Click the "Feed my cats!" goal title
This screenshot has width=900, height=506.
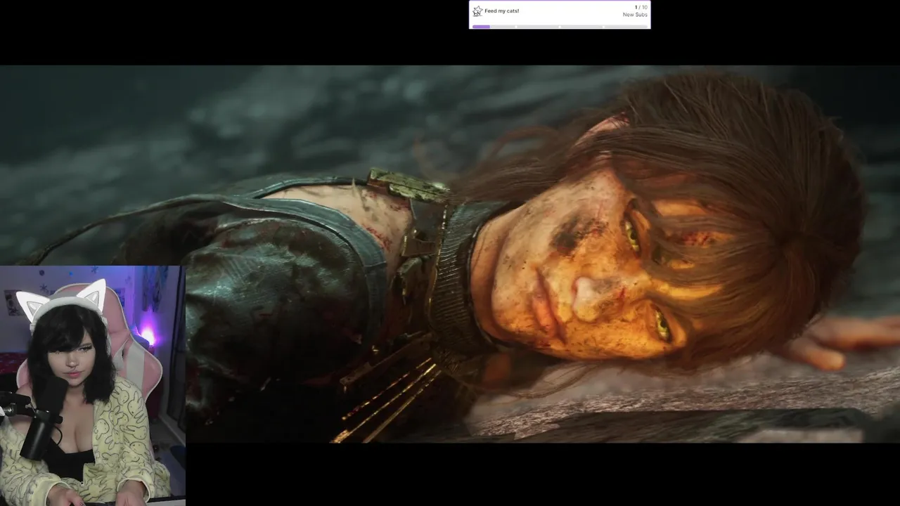coord(502,11)
